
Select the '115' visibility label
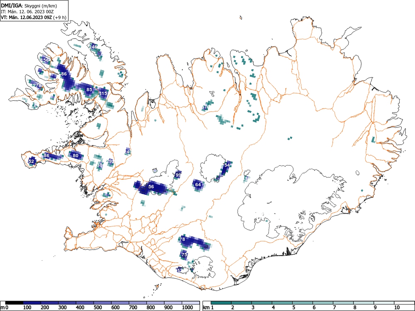coord(103,93)
